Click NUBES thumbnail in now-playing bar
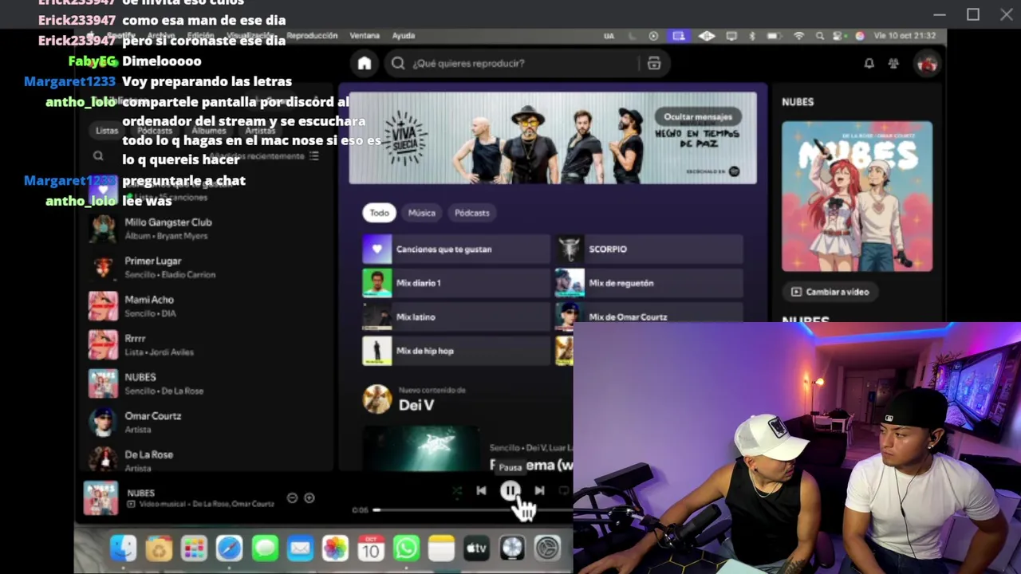 (101, 499)
